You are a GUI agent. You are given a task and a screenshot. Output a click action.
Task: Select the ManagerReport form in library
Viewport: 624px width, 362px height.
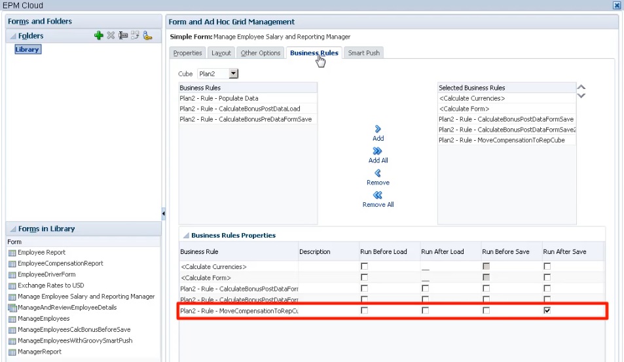39,352
